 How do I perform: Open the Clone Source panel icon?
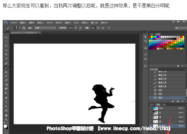(145, 48)
